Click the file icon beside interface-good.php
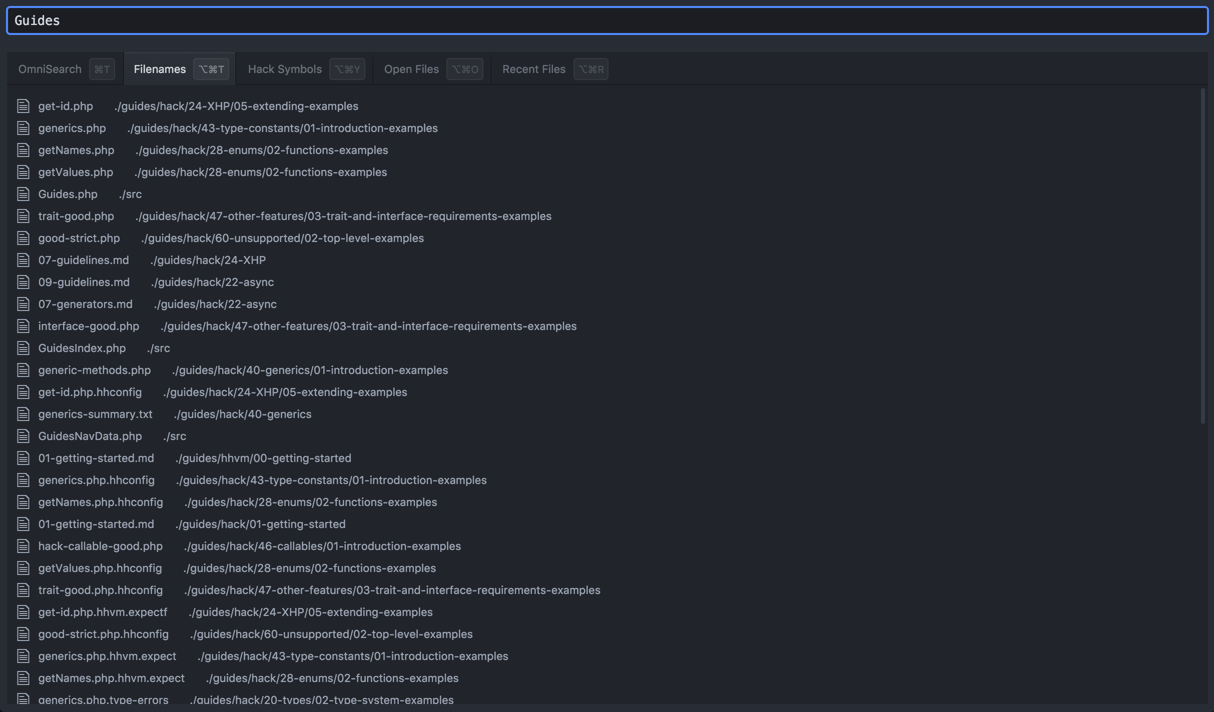The width and height of the screenshot is (1214, 712). pos(23,325)
